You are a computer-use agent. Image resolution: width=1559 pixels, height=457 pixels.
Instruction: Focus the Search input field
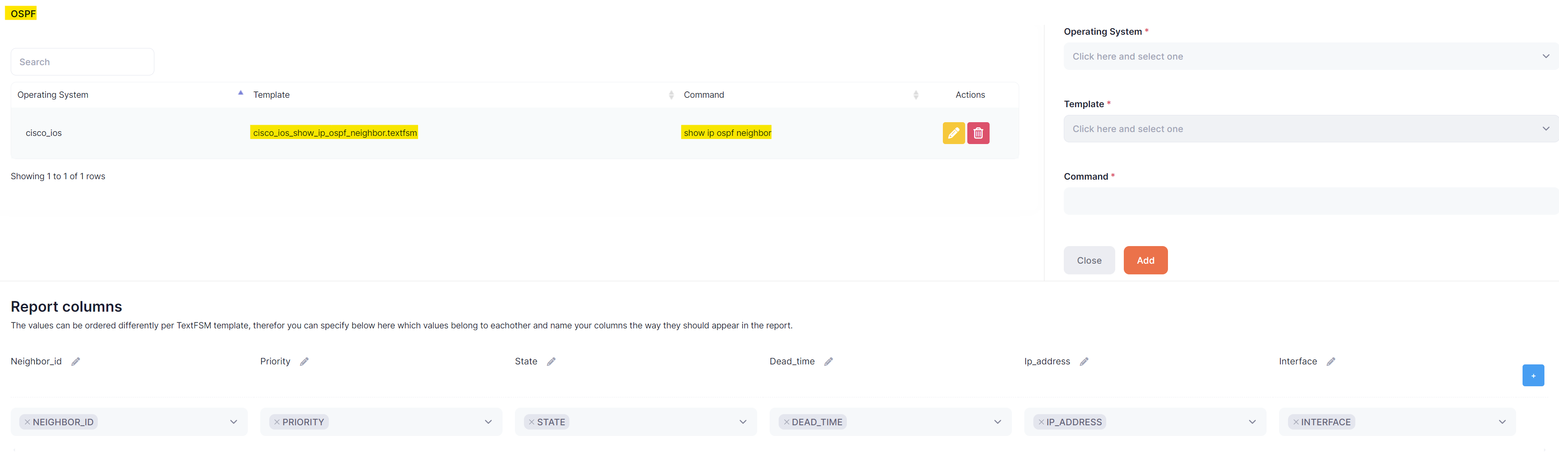(82, 62)
